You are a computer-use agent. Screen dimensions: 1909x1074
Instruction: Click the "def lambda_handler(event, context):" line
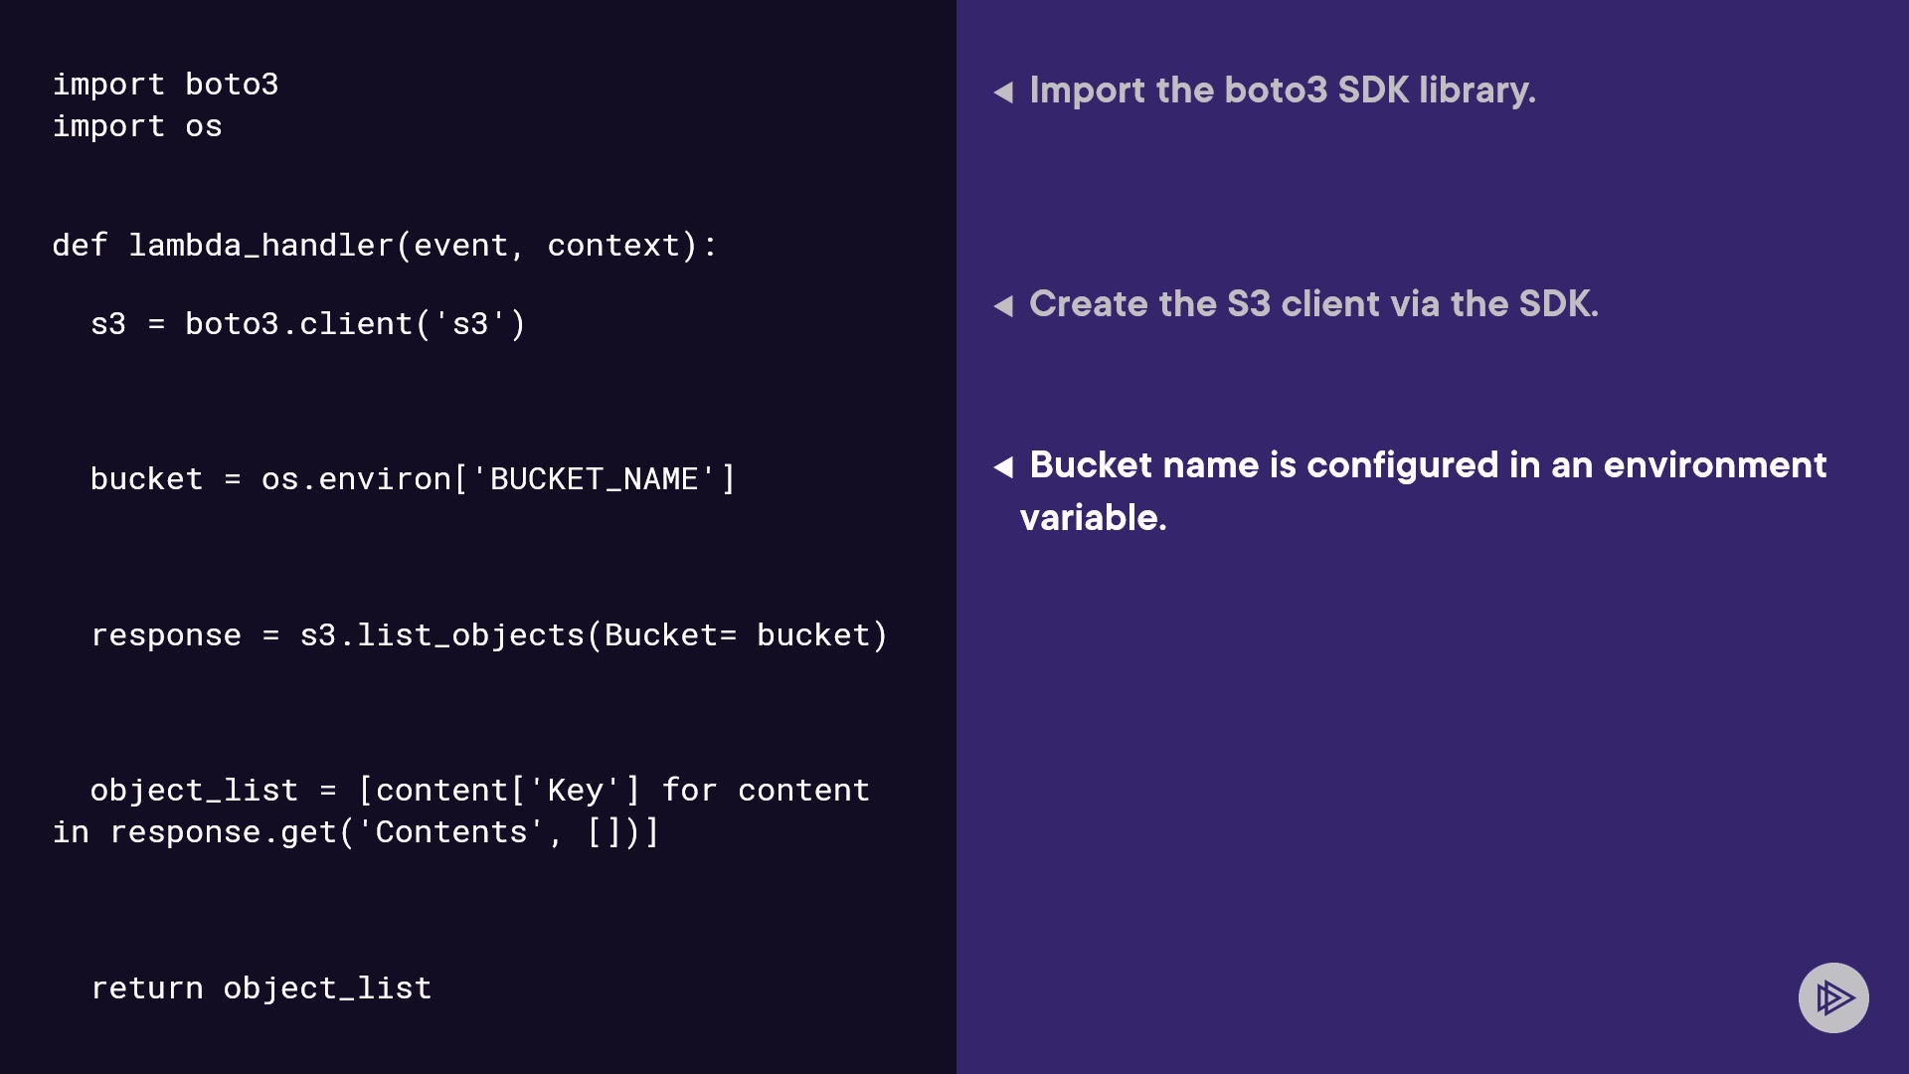[x=384, y=246]
